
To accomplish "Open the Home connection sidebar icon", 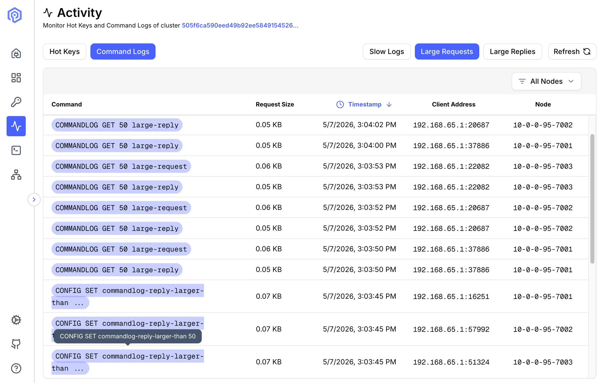I will point(16,53).
